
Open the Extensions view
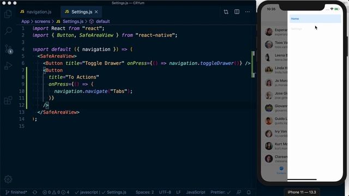pos(8,100)
